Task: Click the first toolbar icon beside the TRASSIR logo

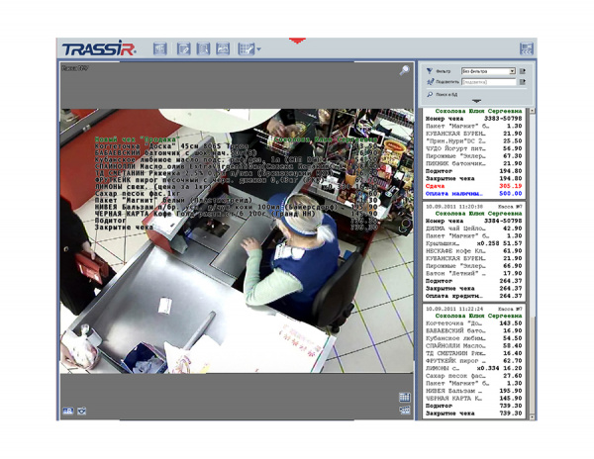Action: [160, 48]
